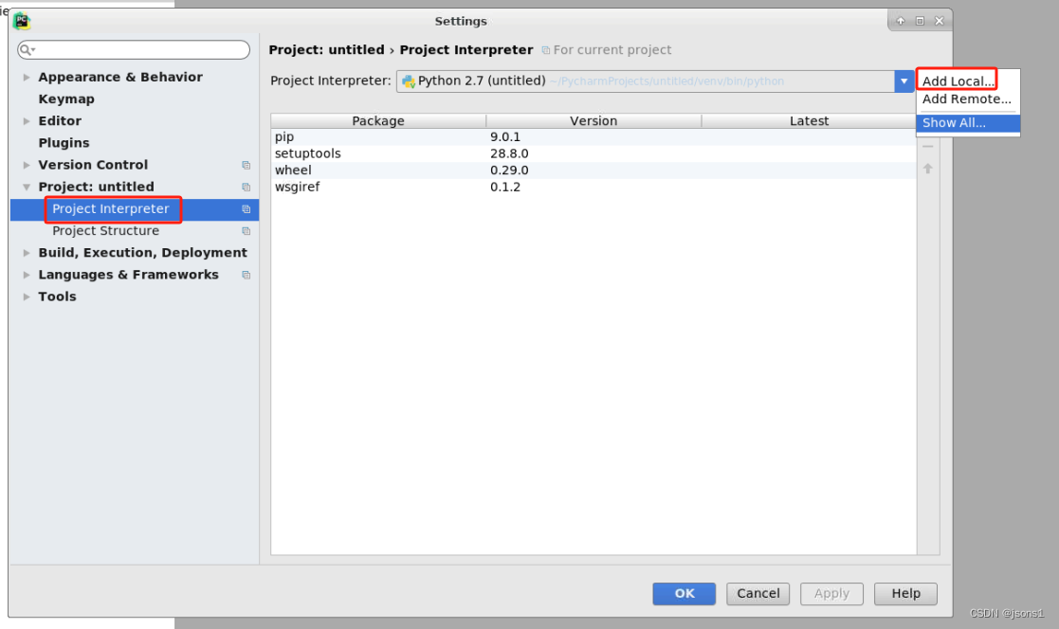Click the upgrade package arrow icon
The width and height of the screenshot is (1059, 629).
tap(926, 169)
